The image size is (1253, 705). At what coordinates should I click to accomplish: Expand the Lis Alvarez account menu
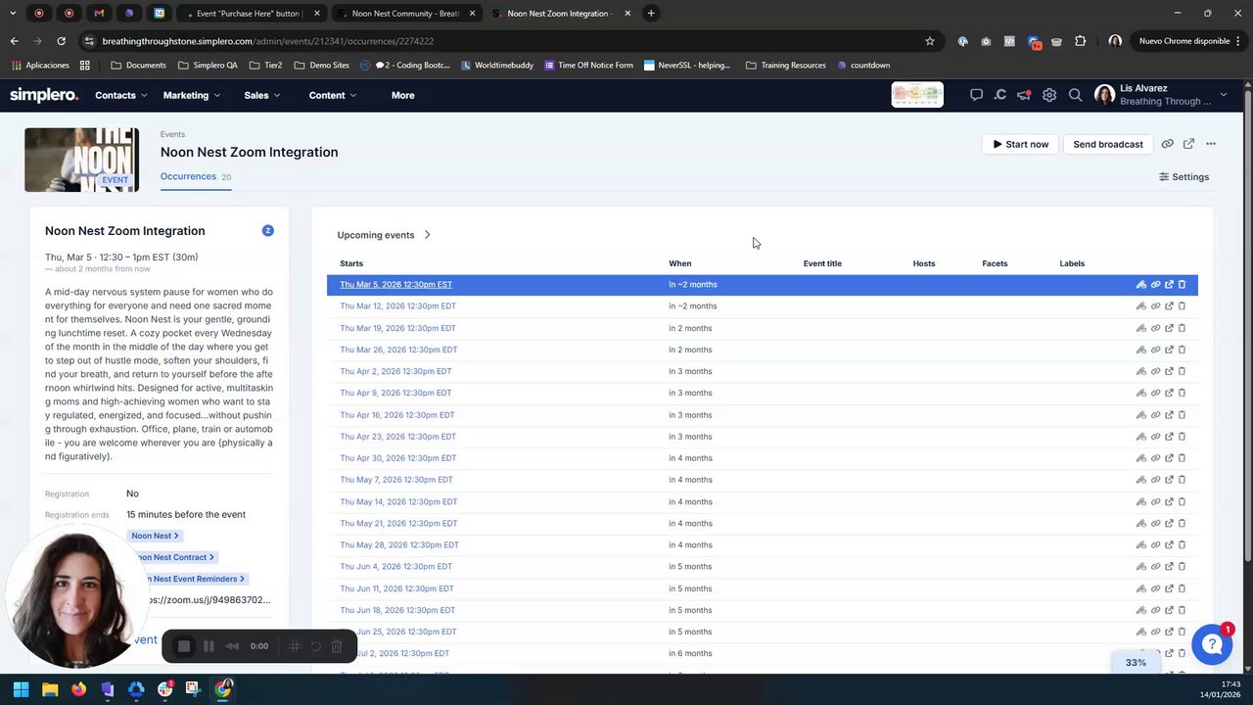(1223, 95)
